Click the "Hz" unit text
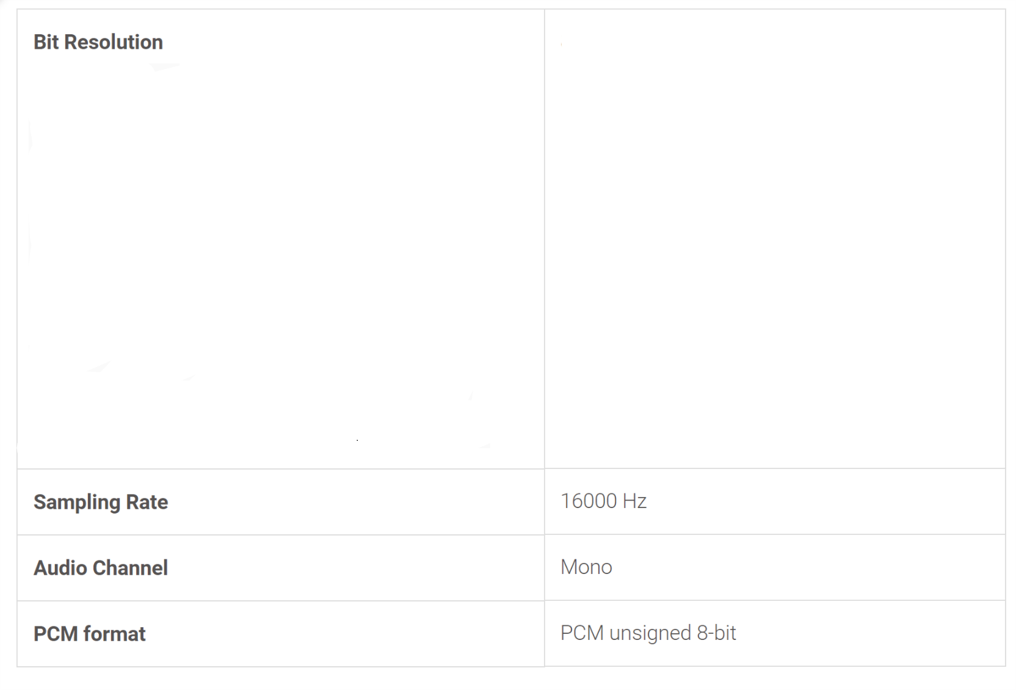The width and height of the screenshot is (1016, 690). [634, 501]
